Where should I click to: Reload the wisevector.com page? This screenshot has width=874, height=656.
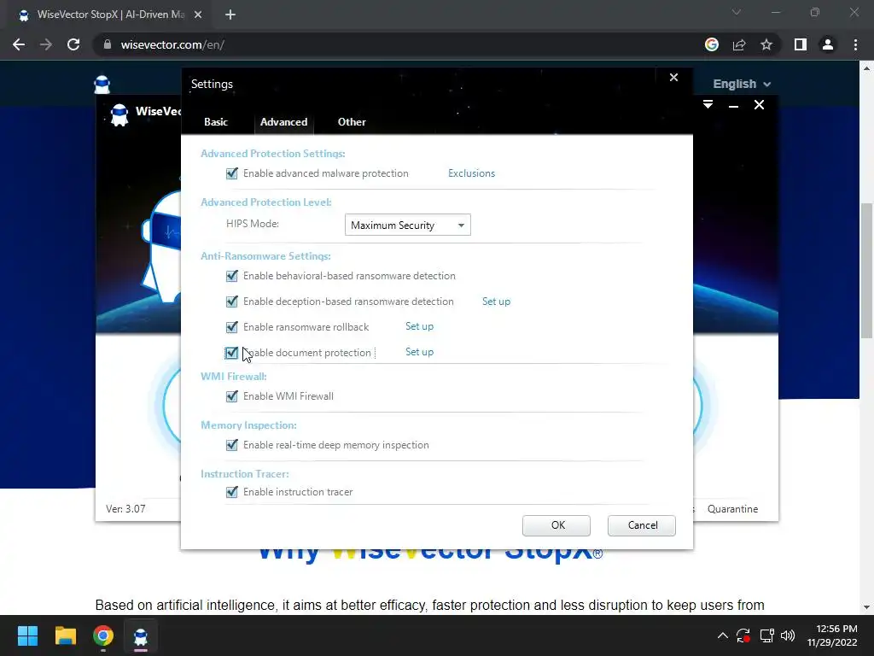73,44
